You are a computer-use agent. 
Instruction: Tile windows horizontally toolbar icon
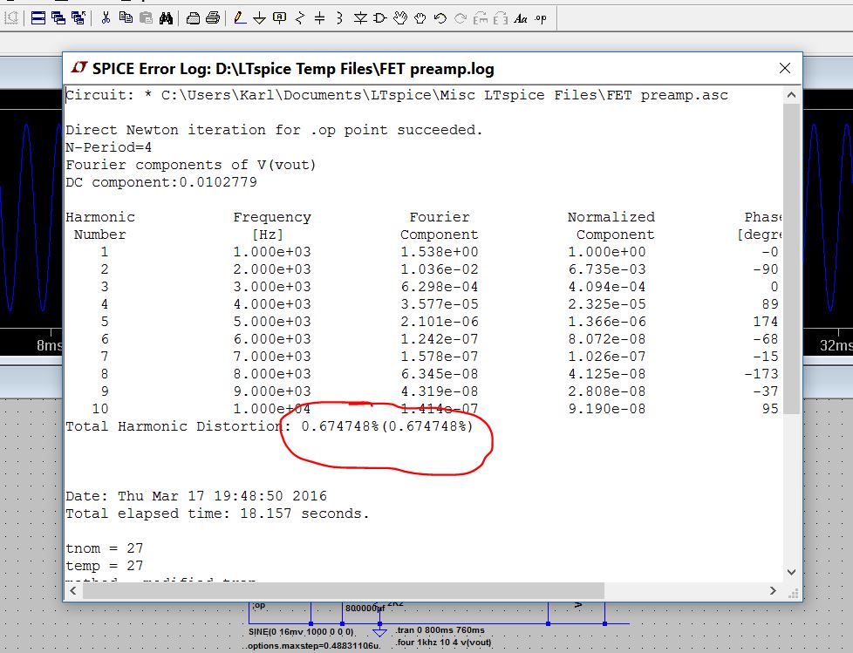click(38, 18)
